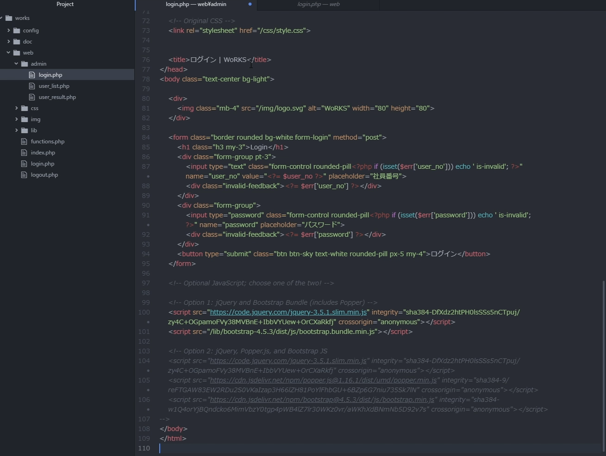Open popper.js CDN link on line 105
This screenshot has height=456, width=606.
click(x=323, y=380)
